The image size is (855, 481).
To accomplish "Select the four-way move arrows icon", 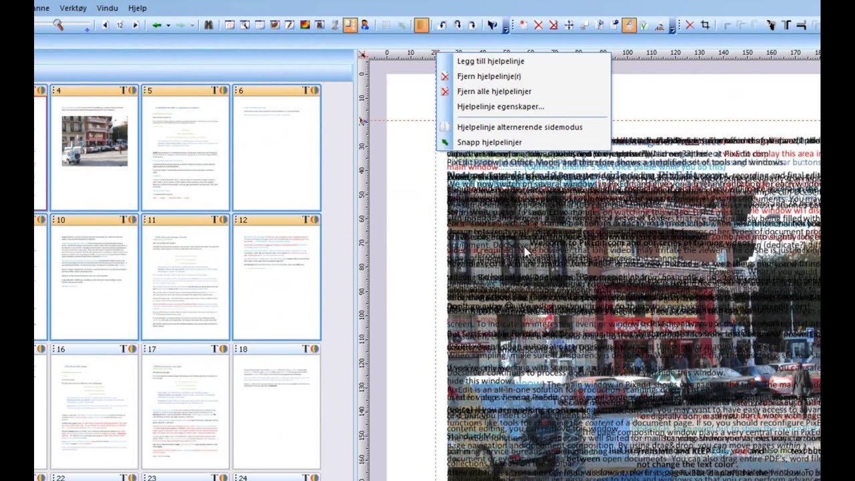I will 569,25.
